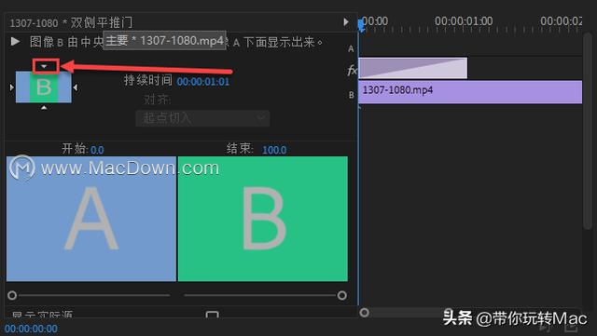
Task: Click the start preview slider handle
Action: (12, 295)
